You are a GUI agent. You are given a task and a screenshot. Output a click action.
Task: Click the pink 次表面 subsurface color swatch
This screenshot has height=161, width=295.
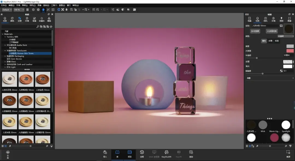pos(290,51)
